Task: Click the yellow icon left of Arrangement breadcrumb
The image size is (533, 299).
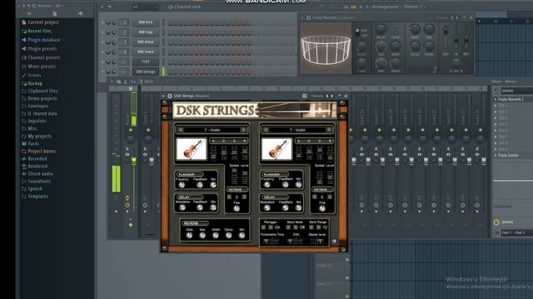Action: 353,7
